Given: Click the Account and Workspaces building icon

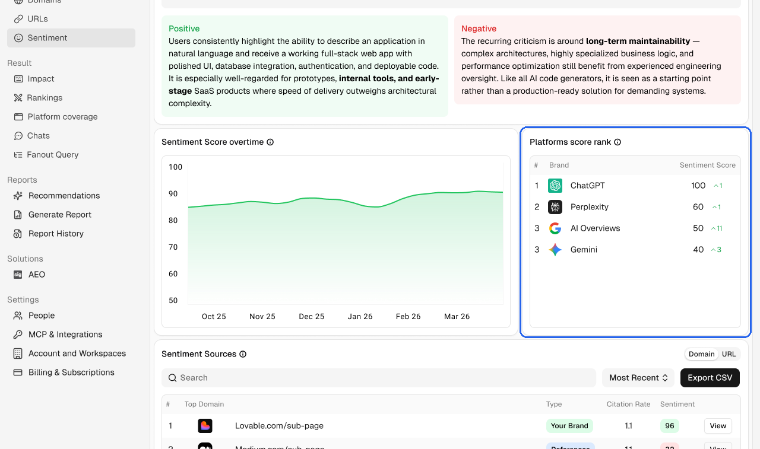Looking at the screenshot, I should point(18,354).
